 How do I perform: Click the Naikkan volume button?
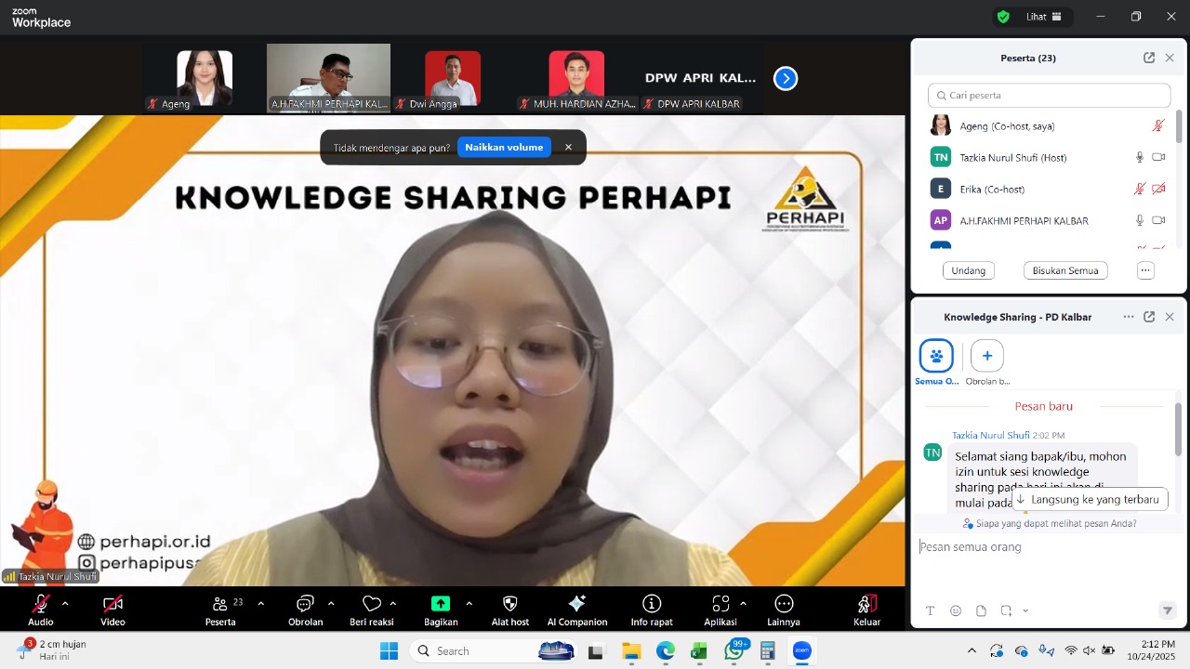pos(504,147)
